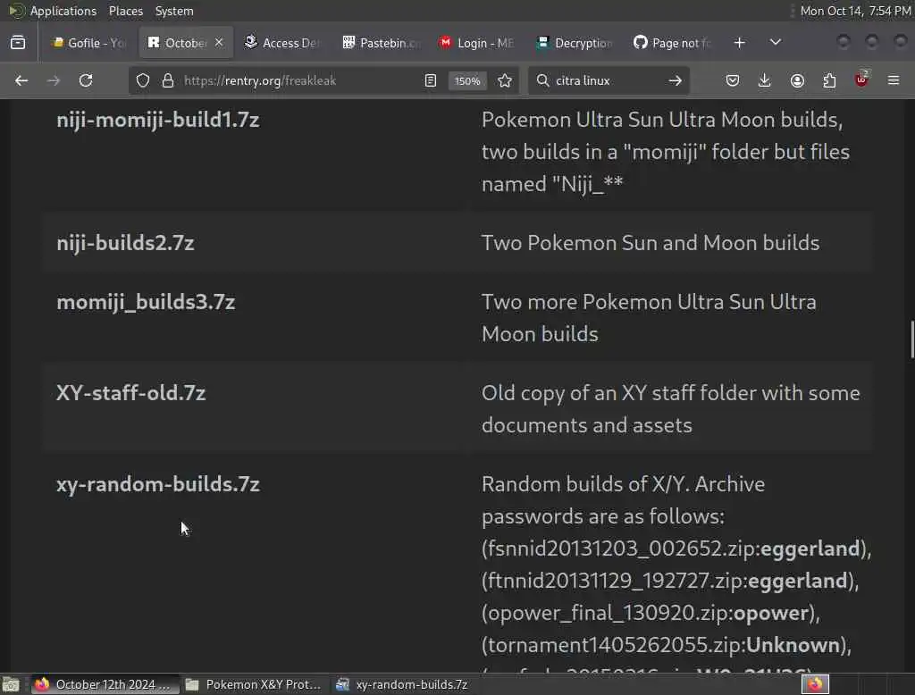Bookmark this page with star icon
The image size is (915, 695).
click(x=506, y=80)
